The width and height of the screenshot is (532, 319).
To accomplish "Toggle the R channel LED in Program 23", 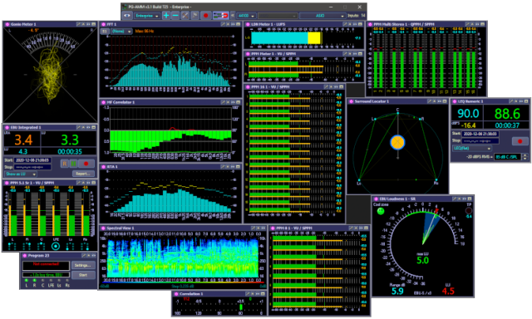I will [35, 280].
